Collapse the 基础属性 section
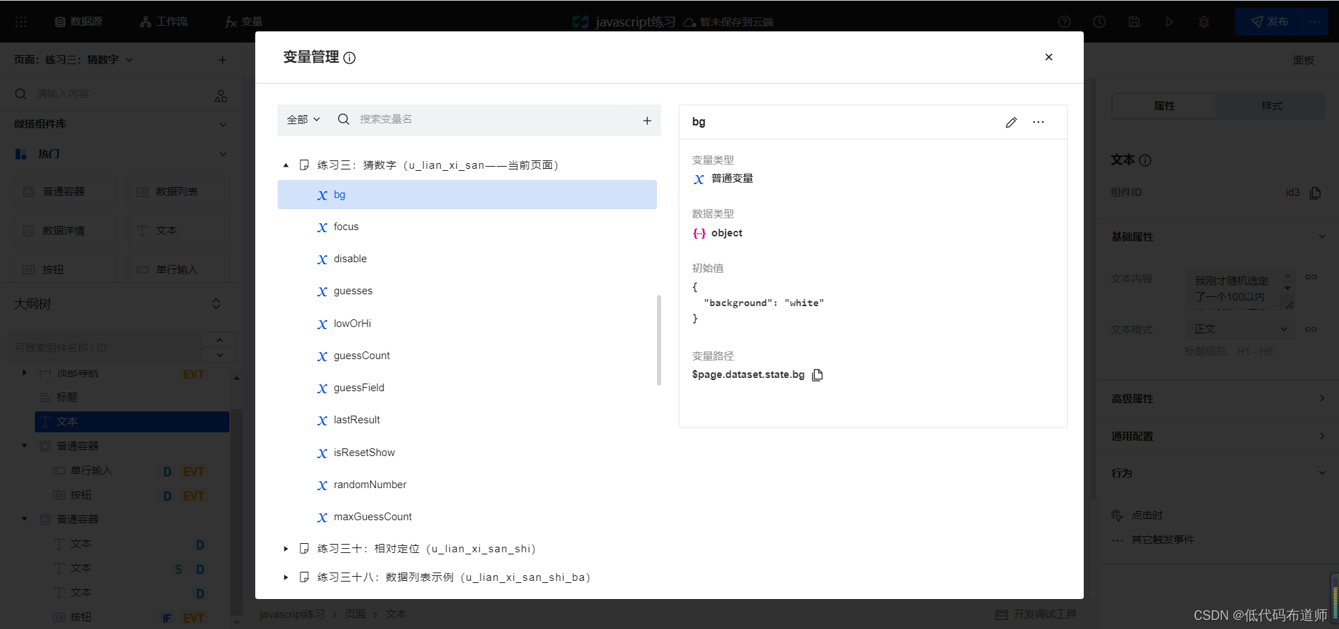This screenshot has width=1339, height=629. click(x=1322, y=237)
